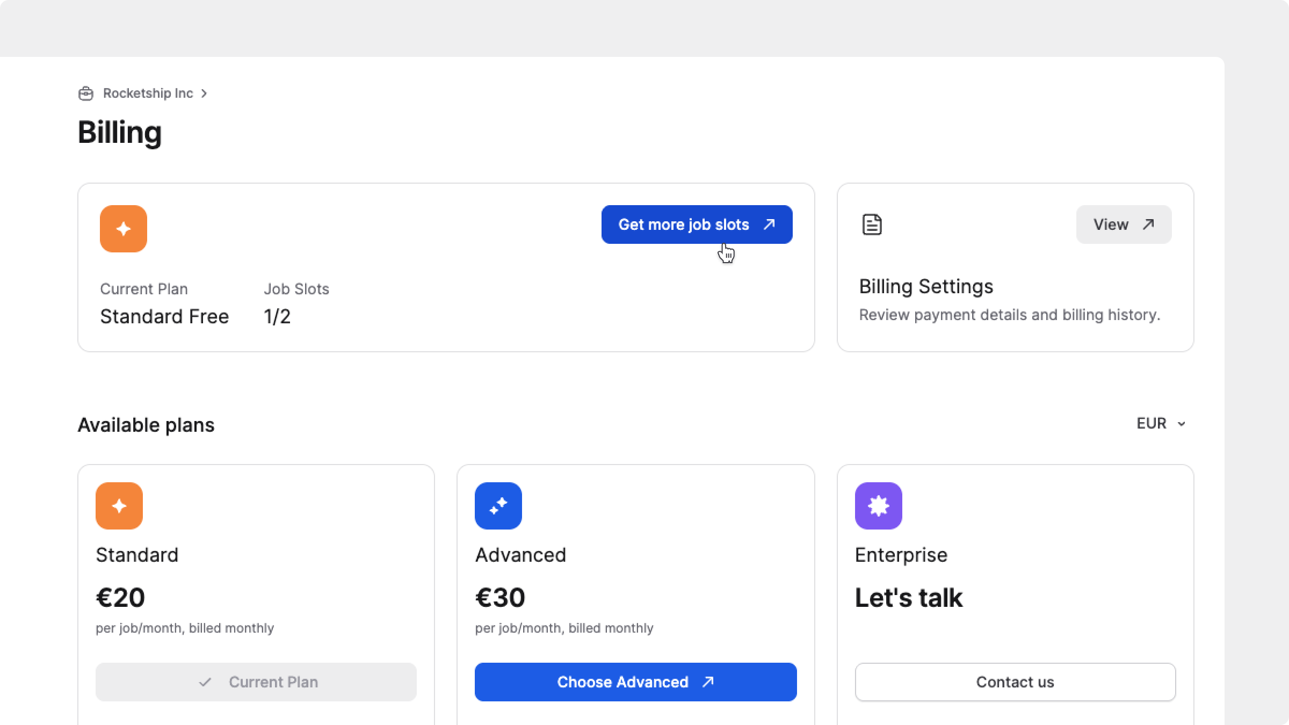Click arrow icon on the Choose Advanced button
Image resolution: width=1289 pixels, height=725 pixels.
(708, 682)
